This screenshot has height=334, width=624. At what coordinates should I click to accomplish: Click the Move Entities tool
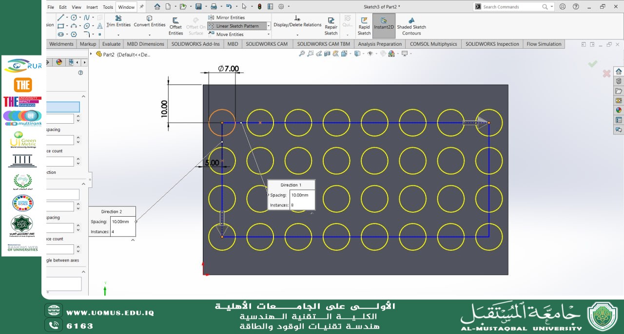tap(229, 35)
